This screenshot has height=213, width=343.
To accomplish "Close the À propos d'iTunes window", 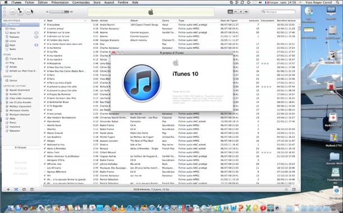I will (113, 53).
